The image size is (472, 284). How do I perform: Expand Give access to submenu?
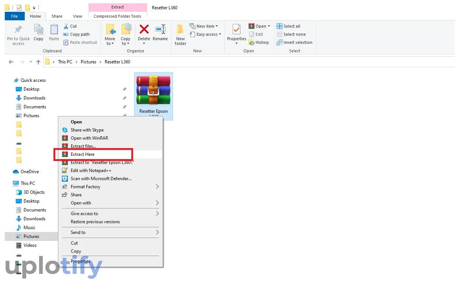coord(111,214)
